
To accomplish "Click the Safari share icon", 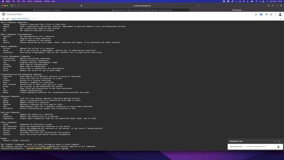I will [x=273, y=6].
